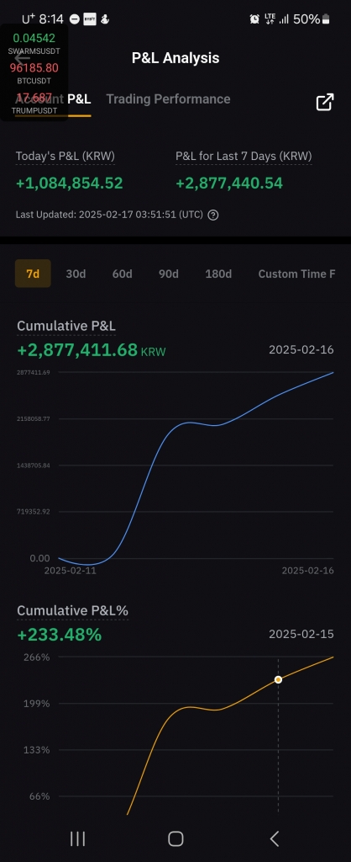The width and height of the screenshot is (351, 862).
Task: Tap the share/export icon
Action: tap(325, 102)
